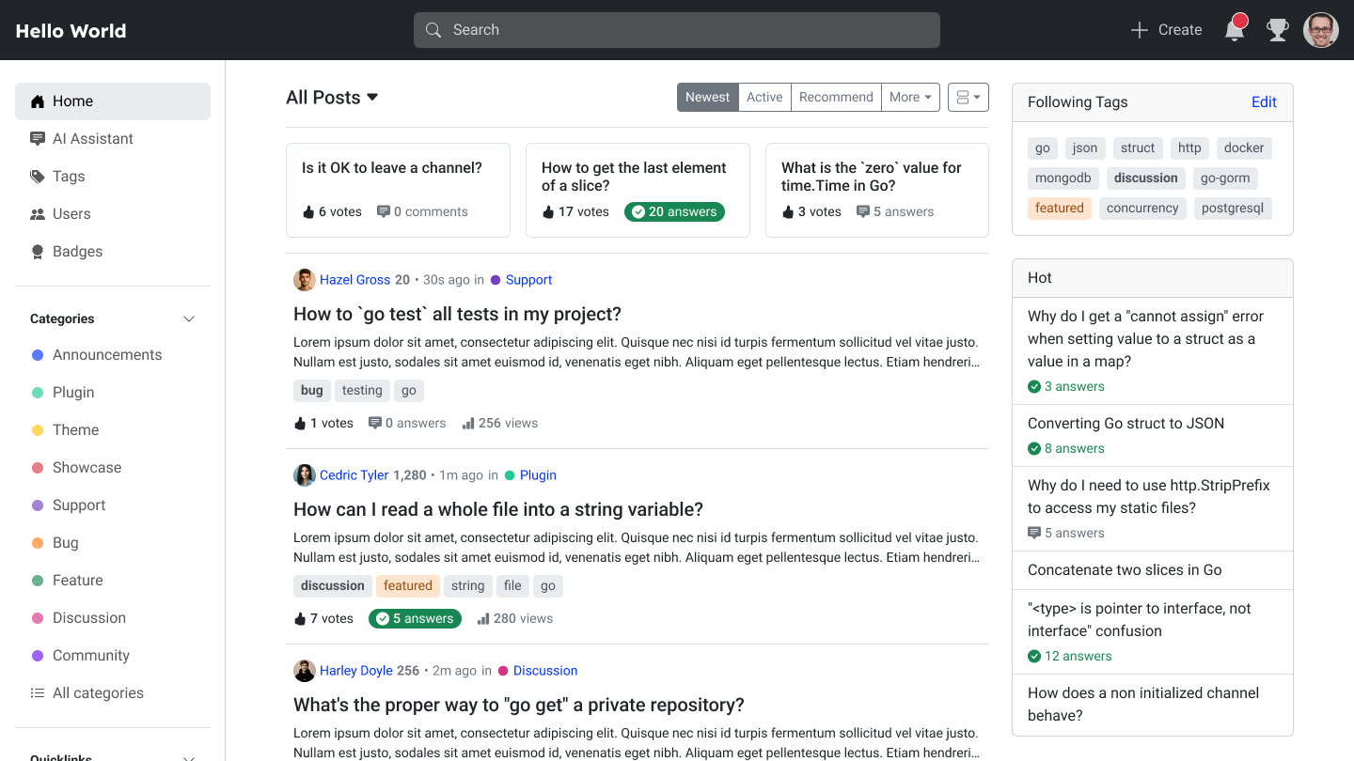Switch to the Active sort tab

(x=764, y=97)
